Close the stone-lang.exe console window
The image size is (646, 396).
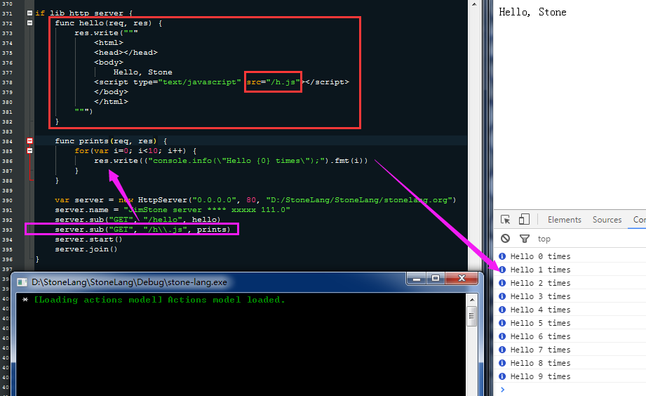point(462,279)
